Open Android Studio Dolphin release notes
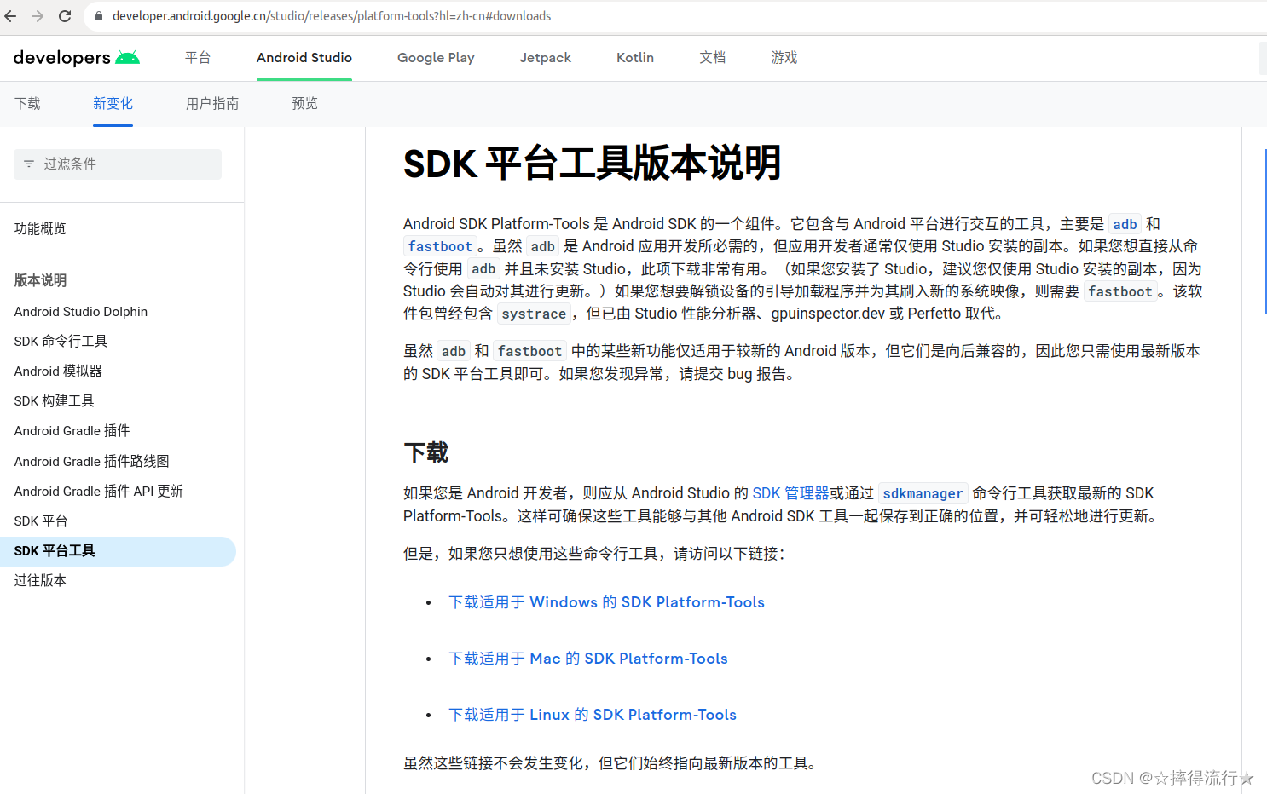Image resolution: width=1267 pixels, height=794 pixels. 81,312
